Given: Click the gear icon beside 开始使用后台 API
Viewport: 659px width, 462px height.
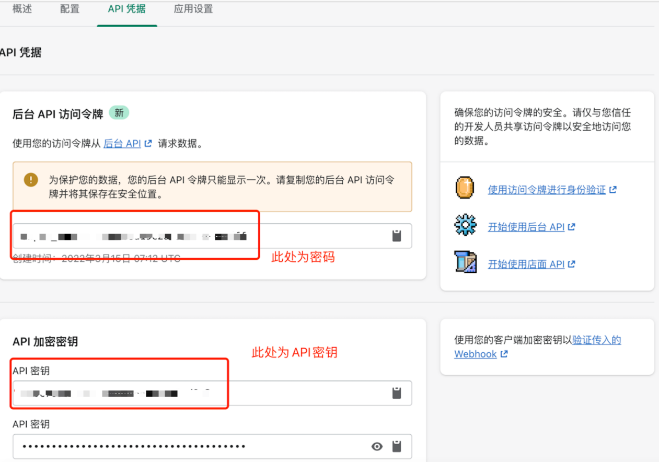Looking at the screenshot, I should [x=465, y=224].
